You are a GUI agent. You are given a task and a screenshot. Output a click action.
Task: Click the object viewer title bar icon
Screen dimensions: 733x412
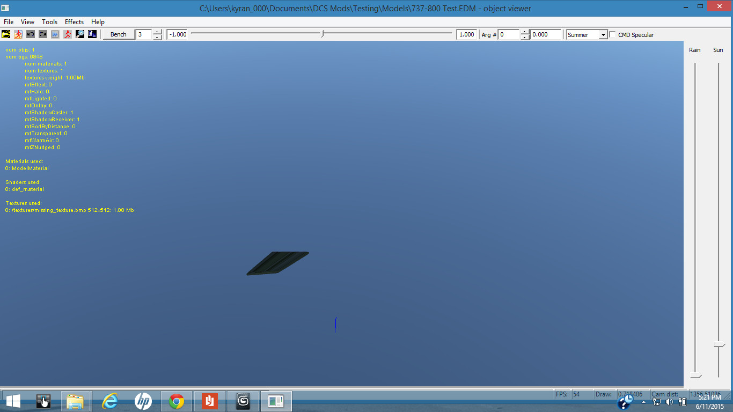5,8
